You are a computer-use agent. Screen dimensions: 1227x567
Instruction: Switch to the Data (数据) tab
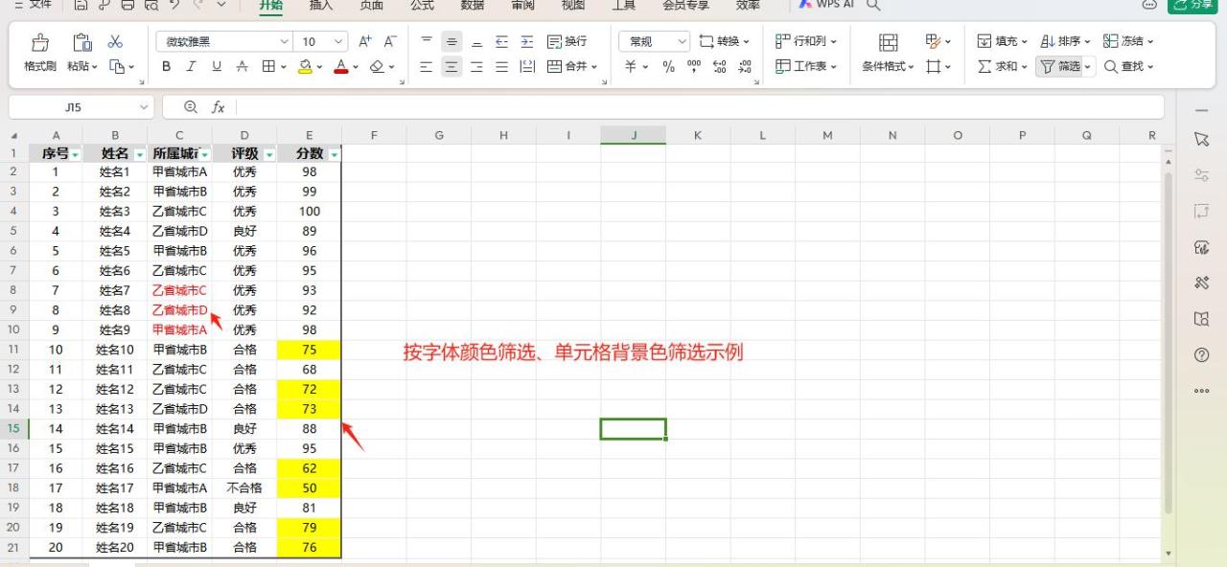click(473, 5)
